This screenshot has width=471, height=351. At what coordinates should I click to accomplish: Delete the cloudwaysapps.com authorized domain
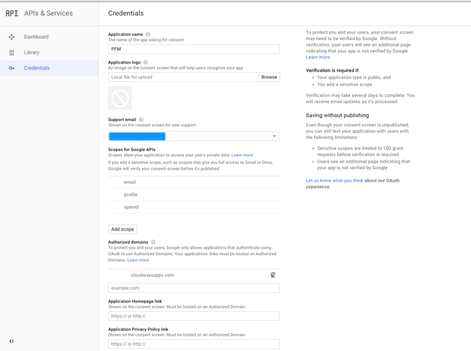[273, 275]
